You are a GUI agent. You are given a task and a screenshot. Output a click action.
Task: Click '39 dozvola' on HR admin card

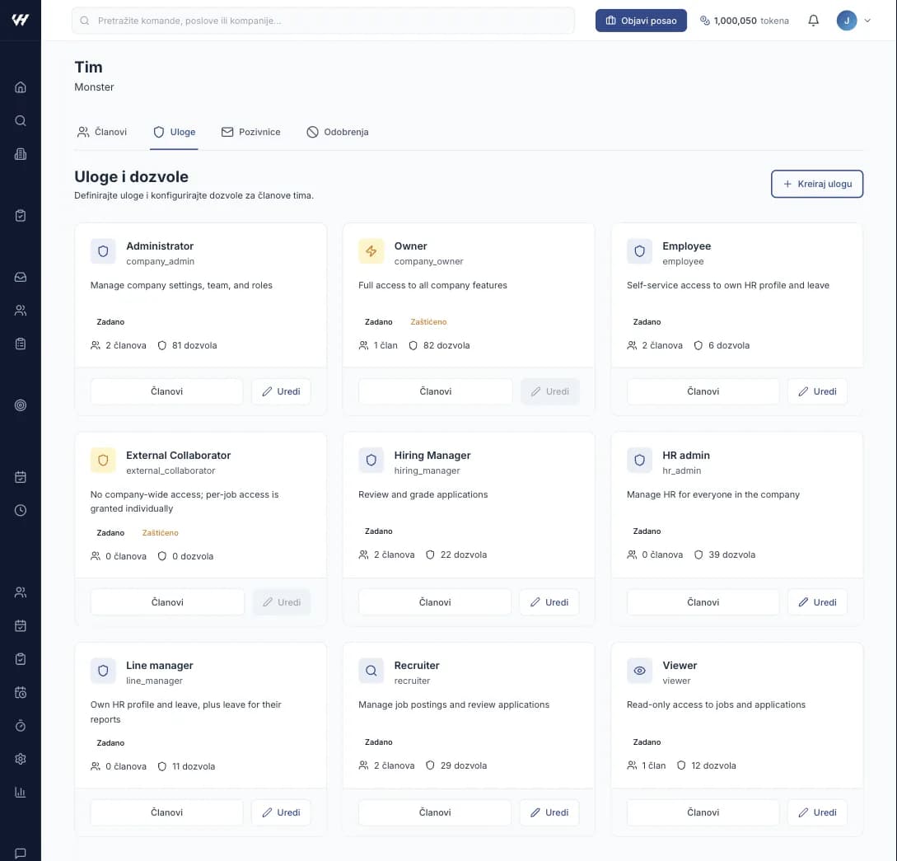[731, 555]
